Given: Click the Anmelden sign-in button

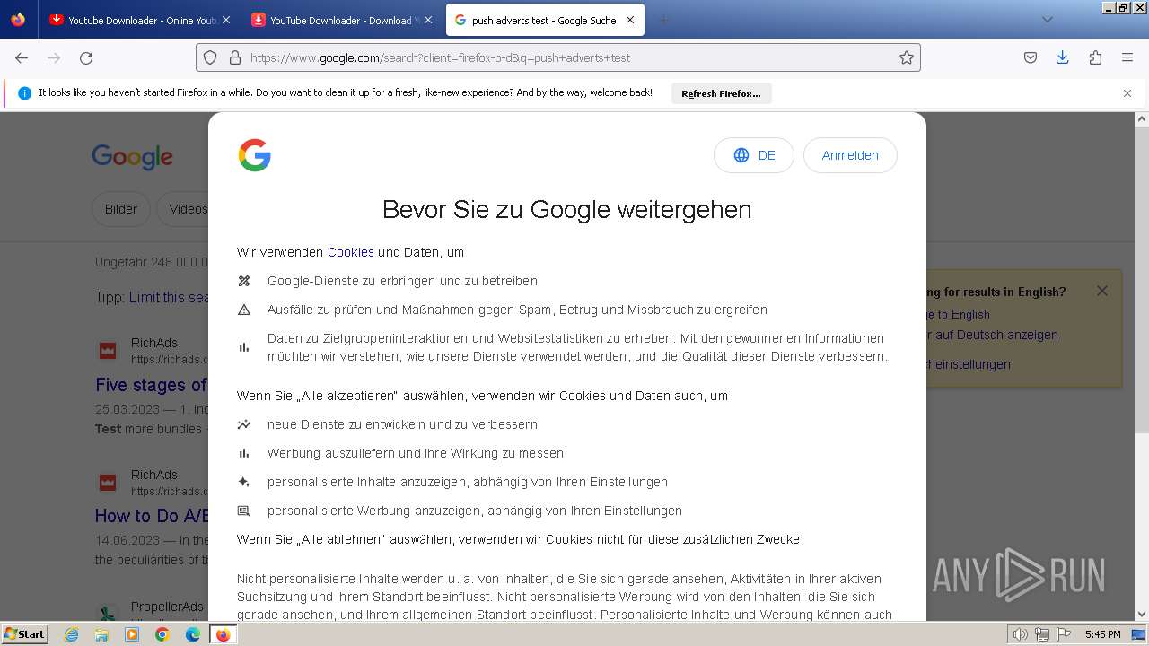Looking at the screenshot, I should point(850,155).
